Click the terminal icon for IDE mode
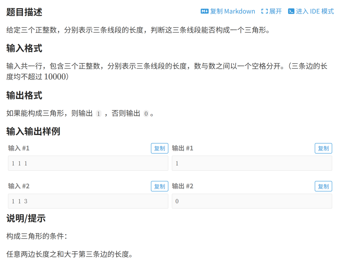 click(x=291, y=11)
